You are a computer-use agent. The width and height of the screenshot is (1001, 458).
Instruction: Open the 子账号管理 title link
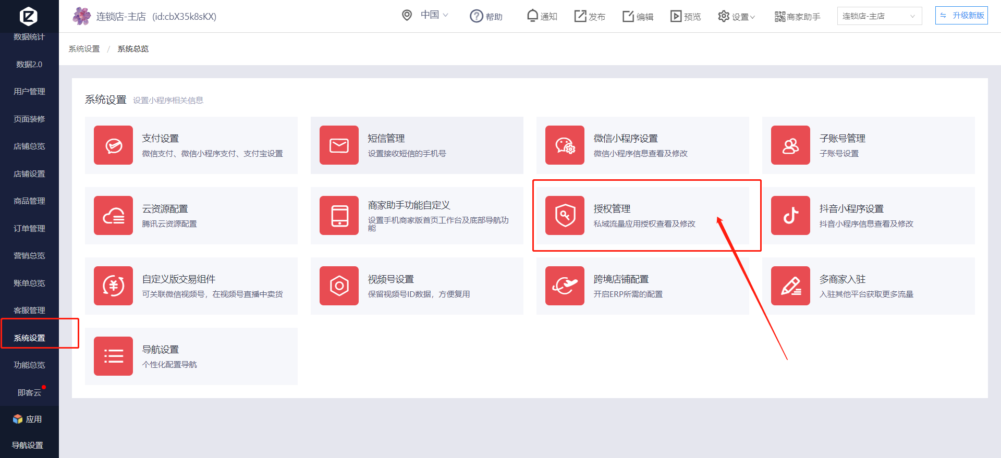click(843, 138)
